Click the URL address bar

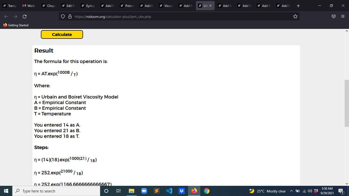coord(179,17)
